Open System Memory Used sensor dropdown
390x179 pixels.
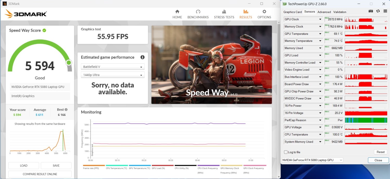click(x=320, y=142)
